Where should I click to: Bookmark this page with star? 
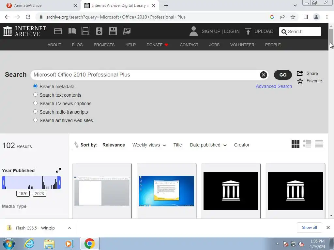[x=293, y=17]
